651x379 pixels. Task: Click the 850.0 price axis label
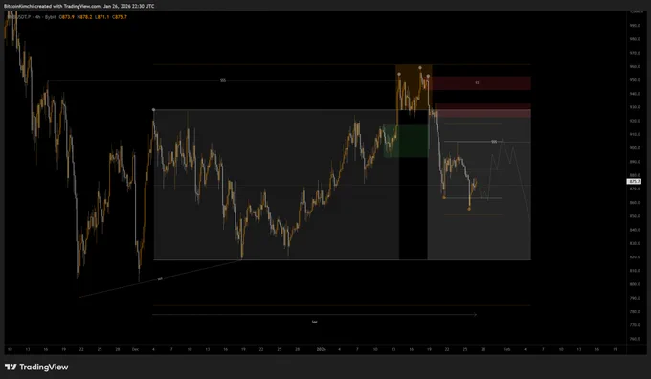(x=634, y=216)
